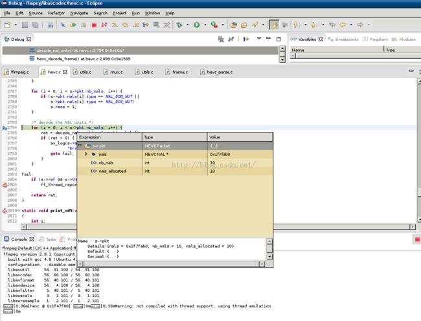Viewport: 421px width, 321px height.
Task: Click the Search flashlight toolbar icon
Action: [255, 25]
